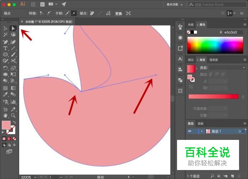
Task: Open artboard number dropdown
Action: point(61,177)
